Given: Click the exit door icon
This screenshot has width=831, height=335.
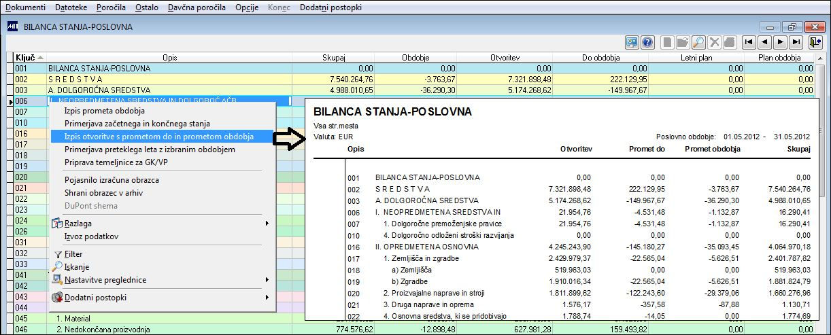Looking at the screenshot, I should coord(815,42).
